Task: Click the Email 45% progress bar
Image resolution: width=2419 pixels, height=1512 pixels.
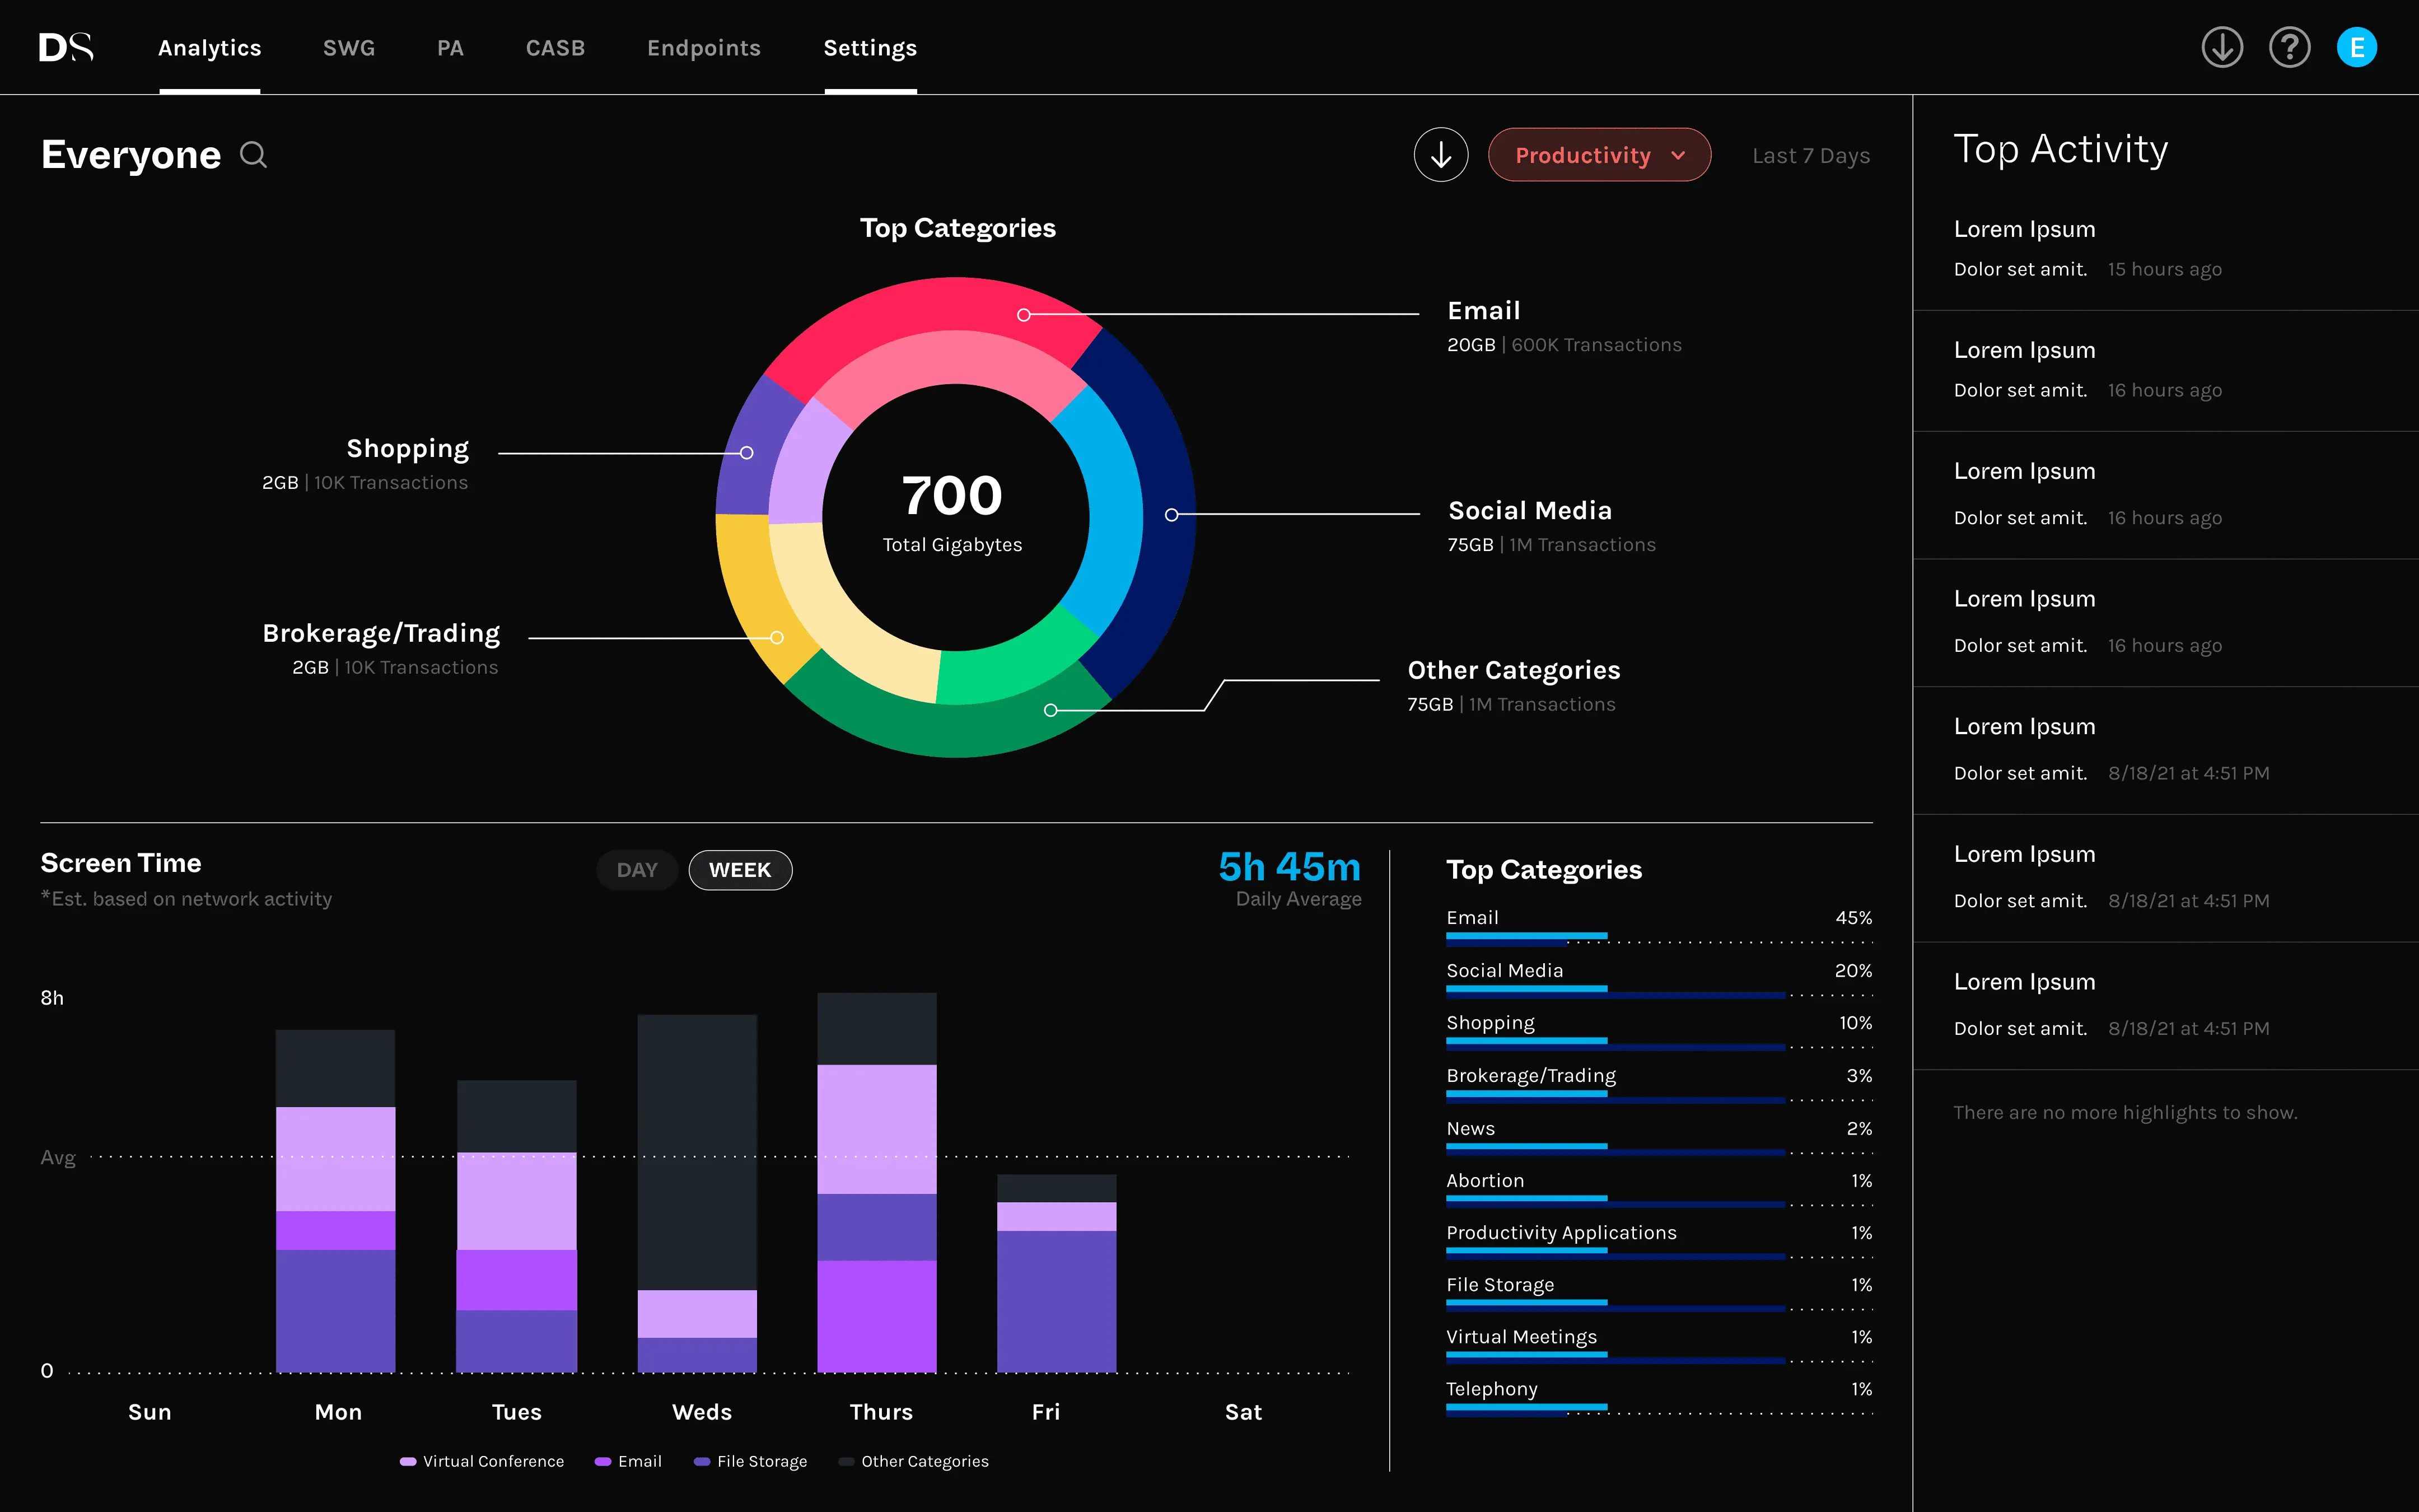Action: pyautogui.click(x=1659, y=938)
